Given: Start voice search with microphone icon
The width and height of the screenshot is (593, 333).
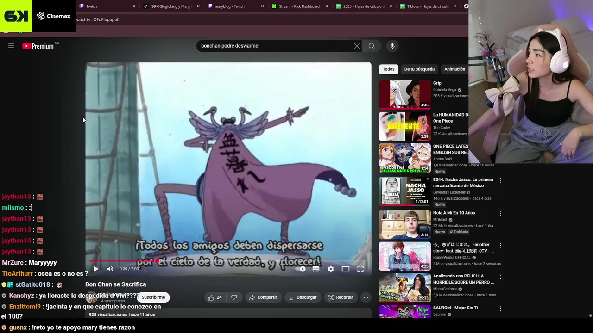Looking at the screenshot, I should [392, 46].
